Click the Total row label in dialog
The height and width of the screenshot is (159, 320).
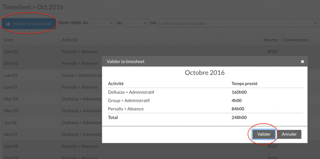(113, 118)
